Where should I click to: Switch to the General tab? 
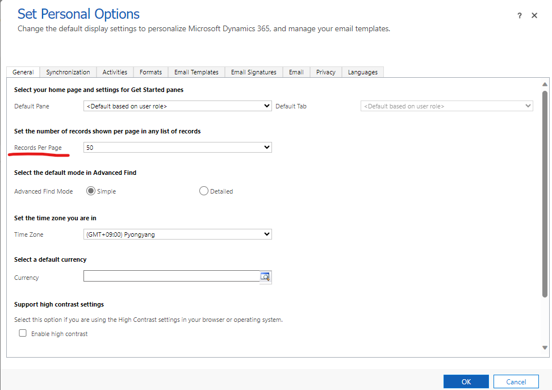click(23, 72)
